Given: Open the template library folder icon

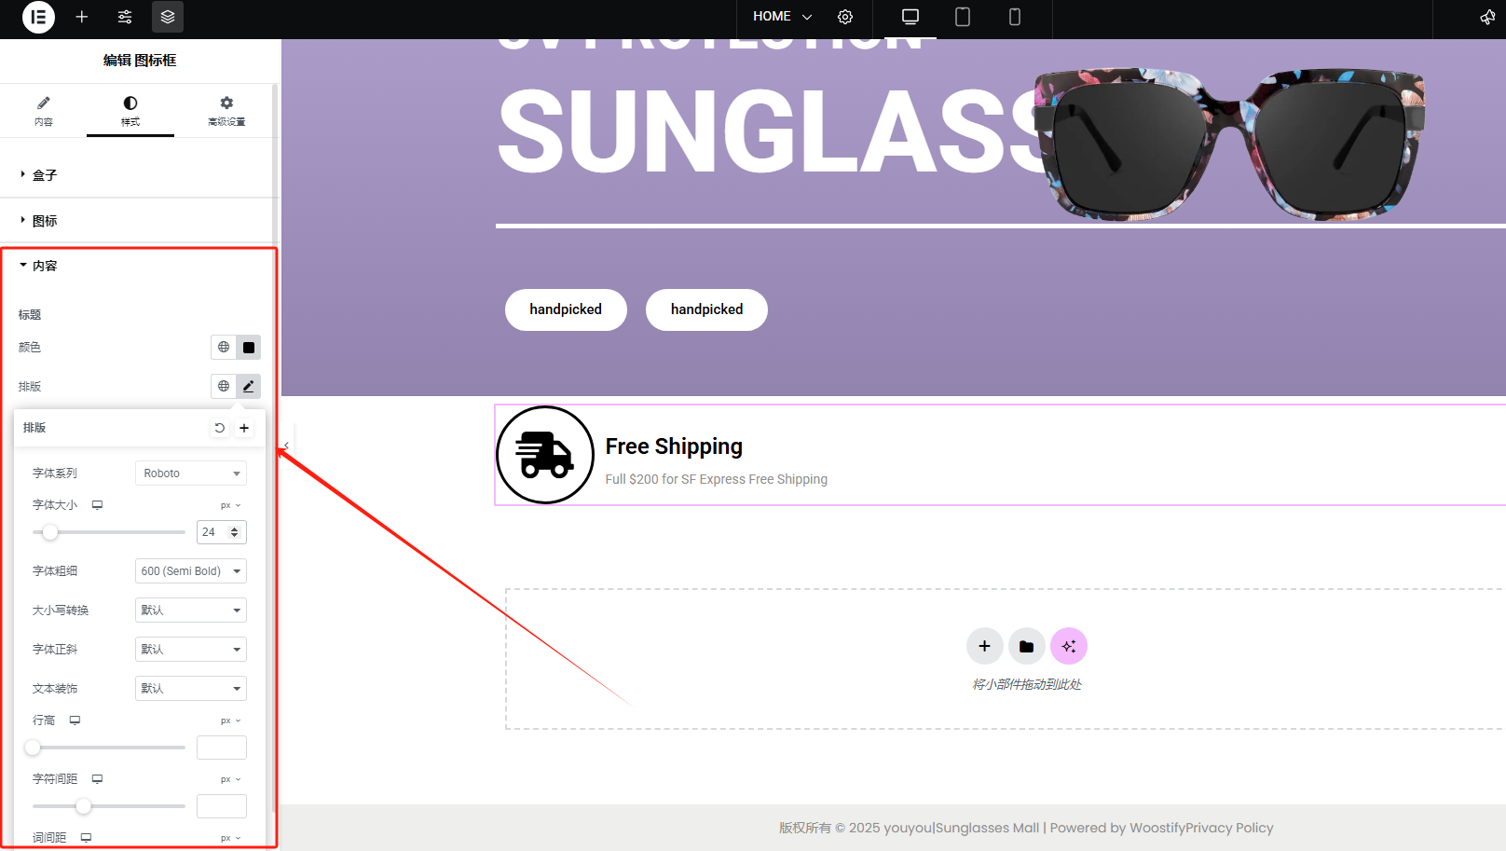Looking at the screenshot, I should [1027, 646].
